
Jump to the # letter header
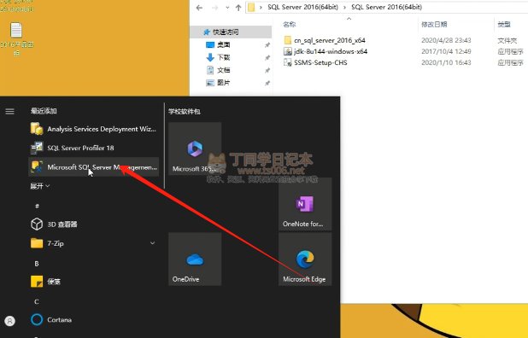pos(37,206)
